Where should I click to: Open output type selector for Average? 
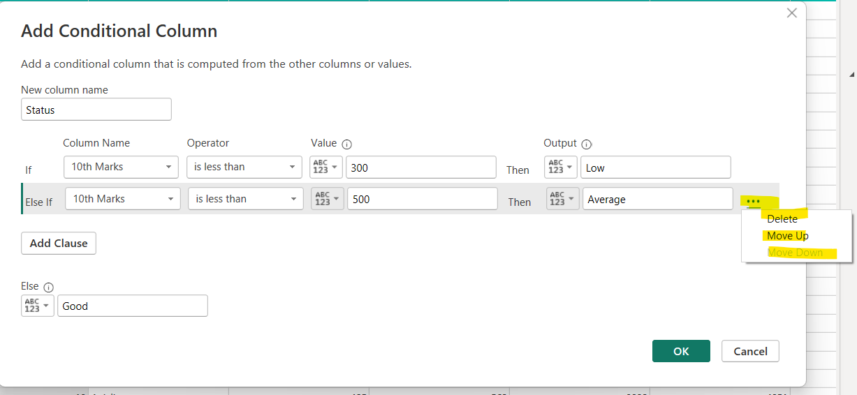562,200
